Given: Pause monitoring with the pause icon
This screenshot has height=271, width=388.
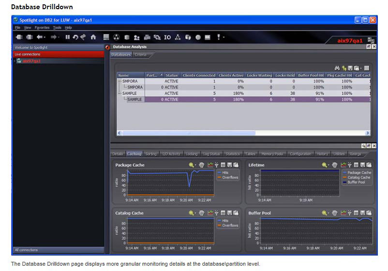Looking at the screenshot, I should pyautogui.click(x=67, y=37).
